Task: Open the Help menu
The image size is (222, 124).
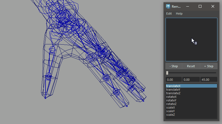Action: click(179, 14)
